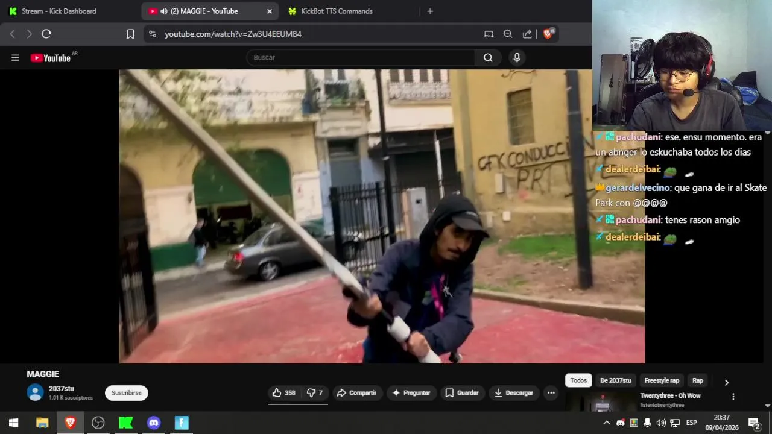Open the 2037stu channel avatar
772x434 pixels.
pyautogui.click(x=36, y=392)
